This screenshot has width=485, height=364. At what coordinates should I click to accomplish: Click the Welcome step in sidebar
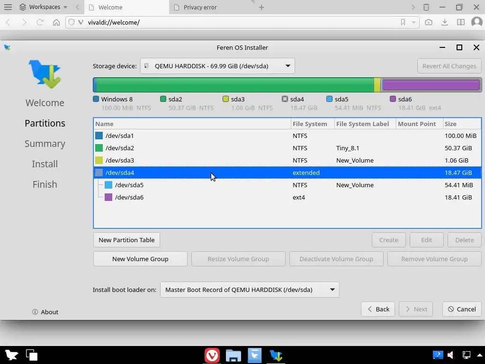[45, 103]
